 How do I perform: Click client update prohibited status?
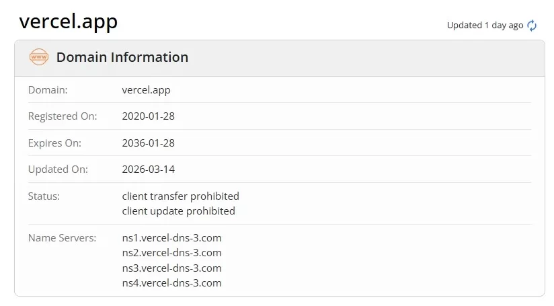[x=178, y=211]
